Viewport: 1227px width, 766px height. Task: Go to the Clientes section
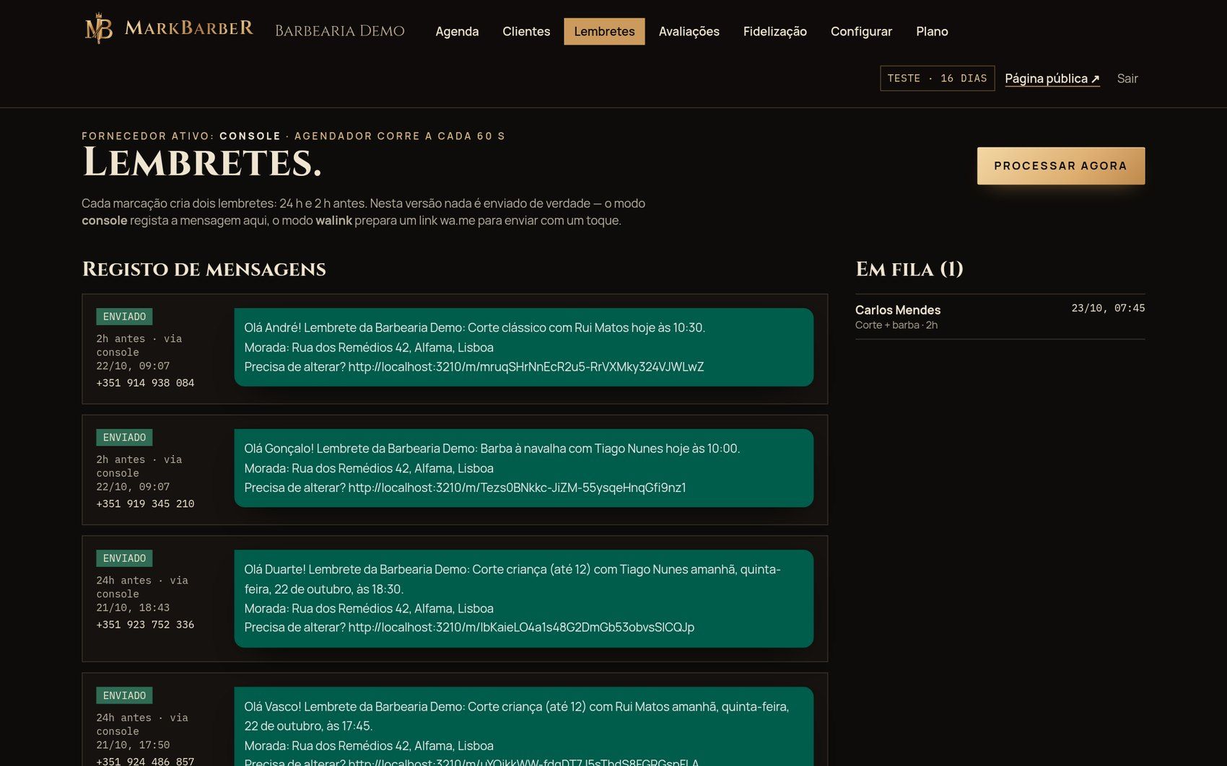pyautogui.click(x=526, y=31)
